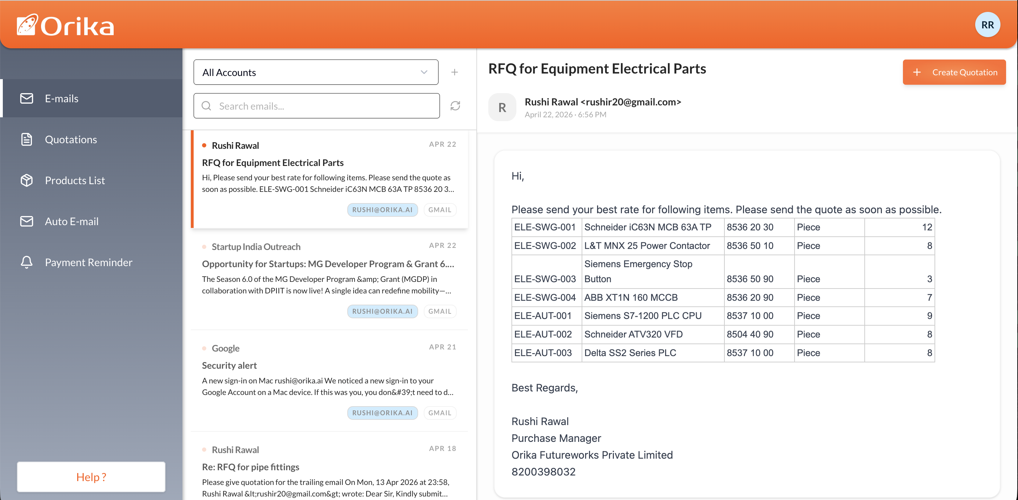Click RUSHI@ORIKA.AI tag on Startup India email
Image resolution: width=1018 pixels, height=500 pixels.
(382, 311)
